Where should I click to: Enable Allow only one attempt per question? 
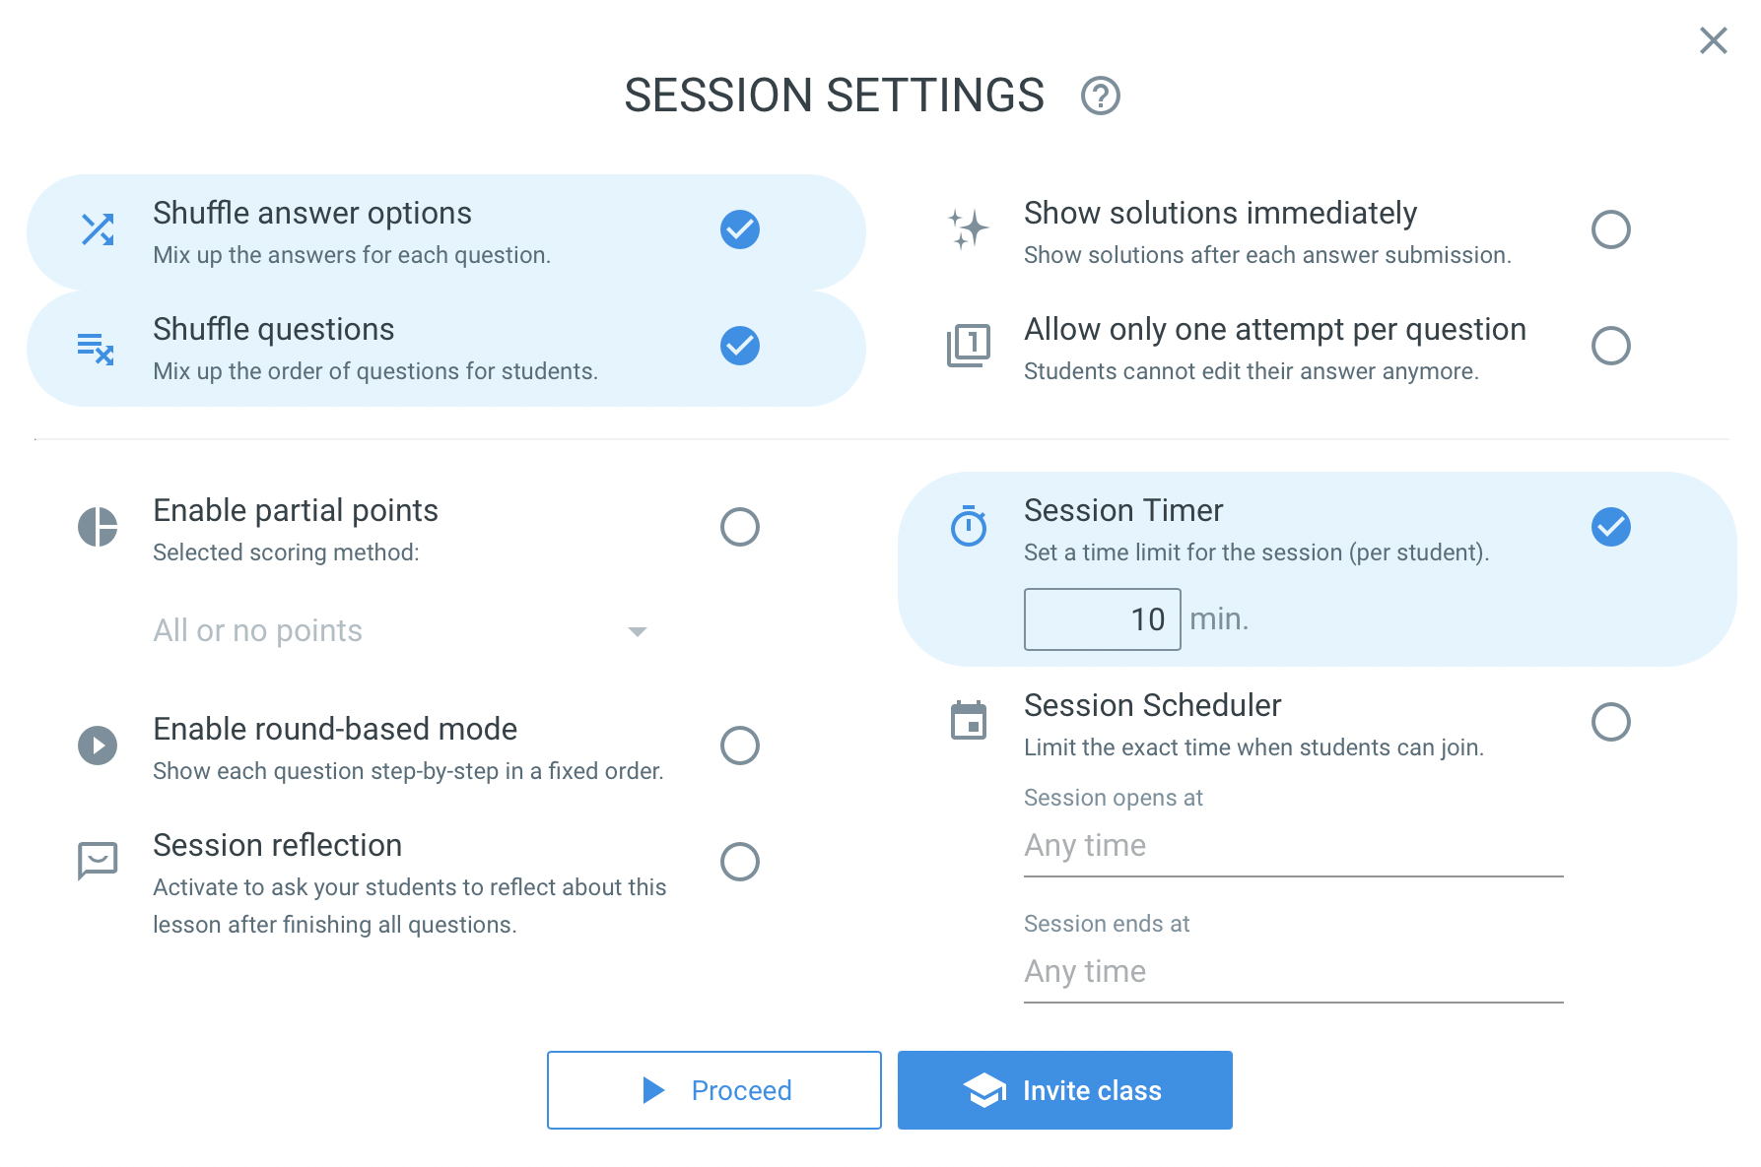[x=1611, y=346]
